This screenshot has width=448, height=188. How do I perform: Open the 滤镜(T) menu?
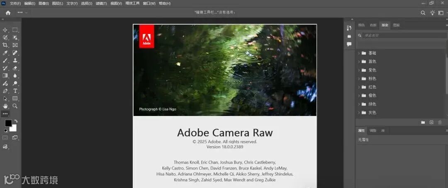click(101, 3)
